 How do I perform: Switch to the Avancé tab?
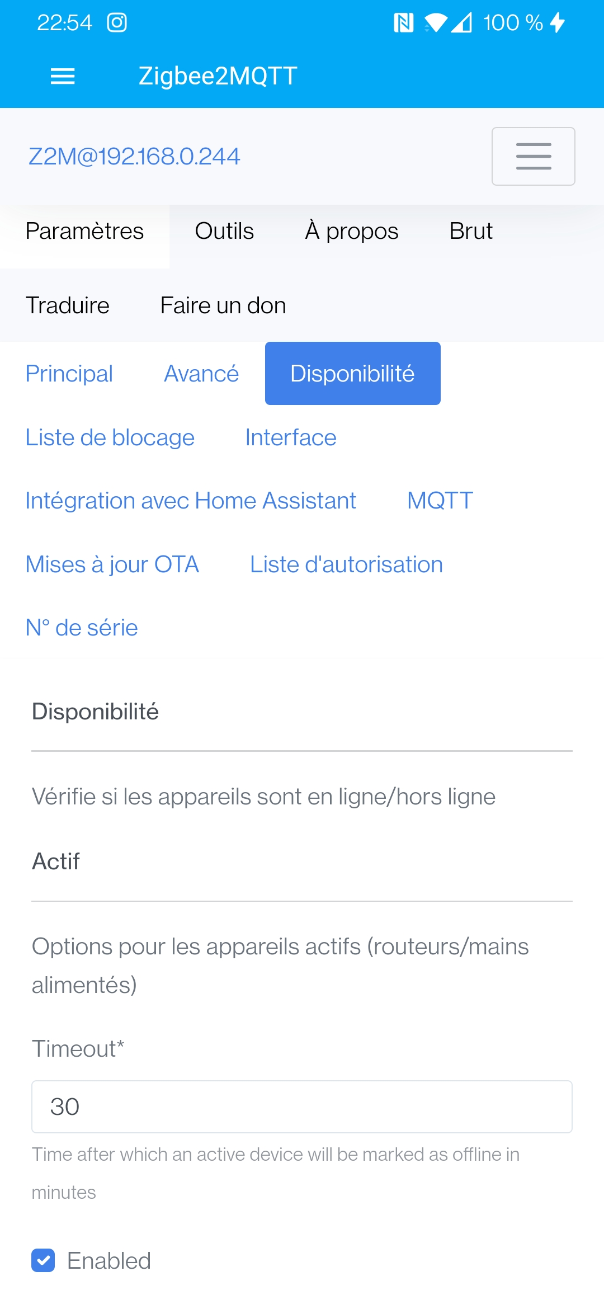pyautogui.click(x=201, y=374)
